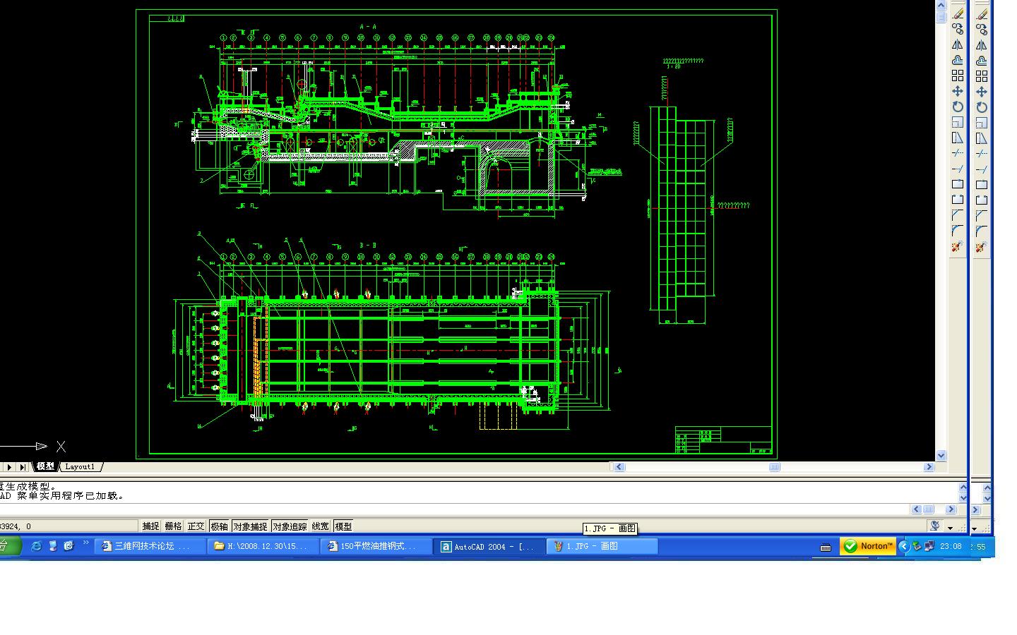1017x635 pixels.
Task: Select Move tool in toolbar nearest the drawing
Action: 958,91
